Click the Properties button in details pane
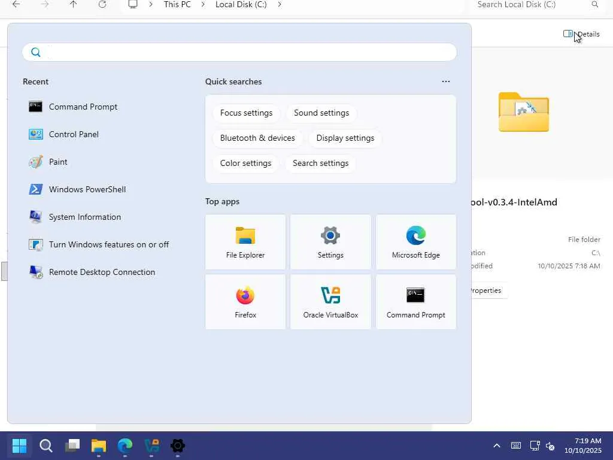The image size is (613, 460). pos(488,290)
